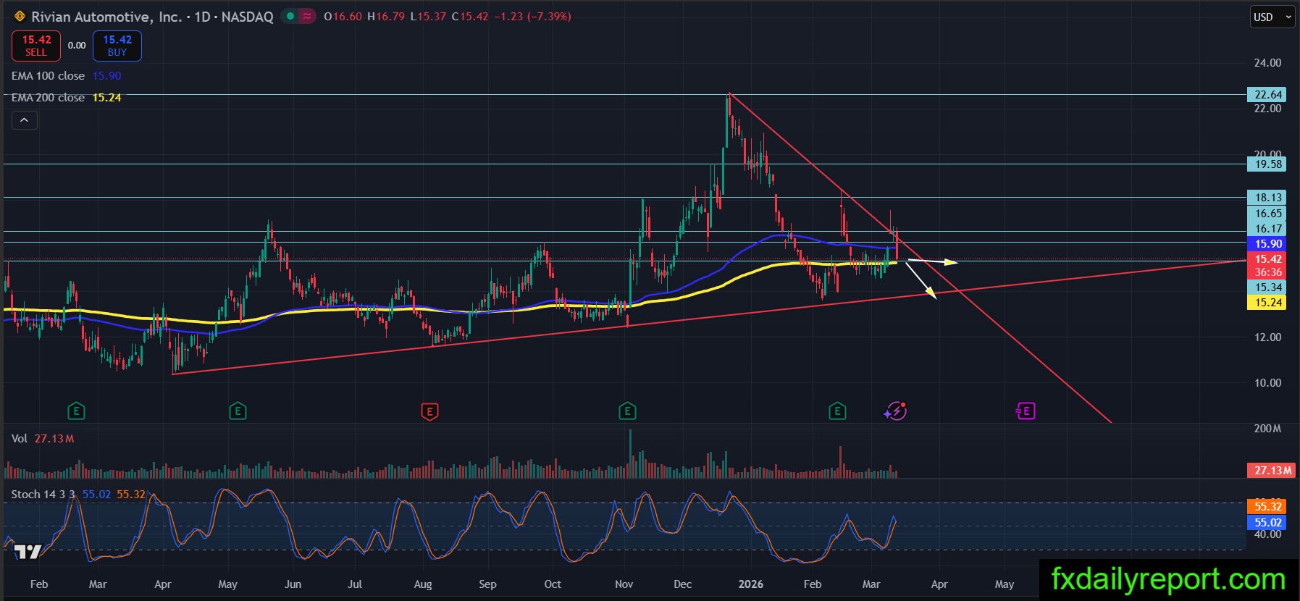The image size is (1300, 601).
Task: Click the Jul label on the time axis
Action: pyautogui.click(x=355, y=584)
